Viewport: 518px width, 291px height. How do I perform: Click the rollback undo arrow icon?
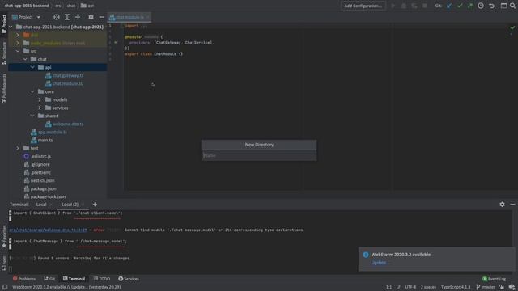(491, 6)
